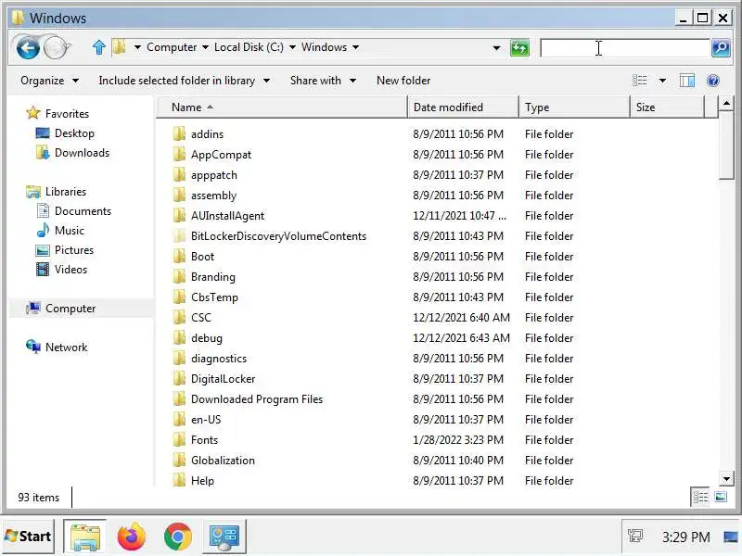
Task: Expand the Computer breadcrumb dropdown arrow
Action: (x=205, y=47)
